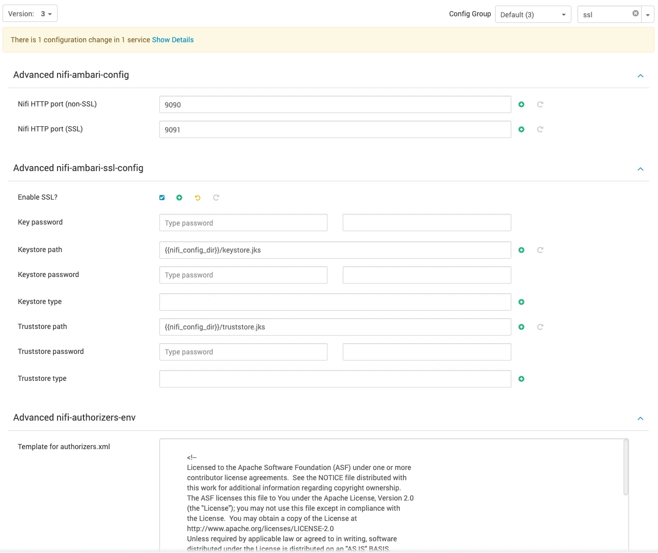Open the Show Details link
Image resolution: width=658 pixels, height=553 pixels.
click(x=173, y=40)
